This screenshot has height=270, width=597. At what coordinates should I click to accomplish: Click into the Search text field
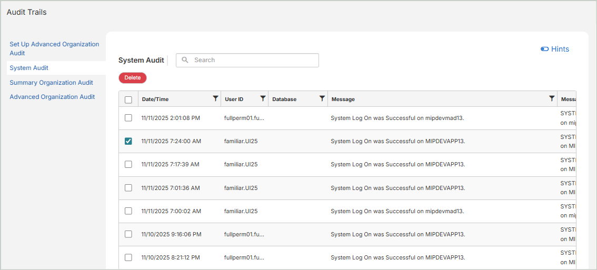tap(253, 60)
